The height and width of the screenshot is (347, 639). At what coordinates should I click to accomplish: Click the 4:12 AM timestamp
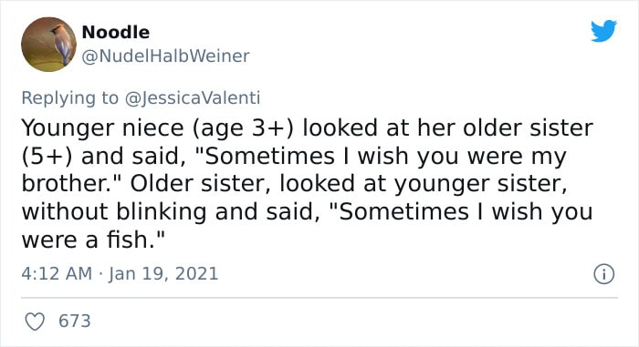click(x=57, y=273)
